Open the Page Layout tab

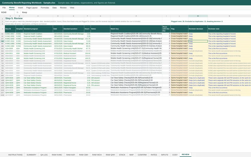coord(32,8)
